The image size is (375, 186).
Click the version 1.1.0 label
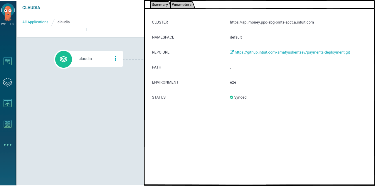coord(8,24)
